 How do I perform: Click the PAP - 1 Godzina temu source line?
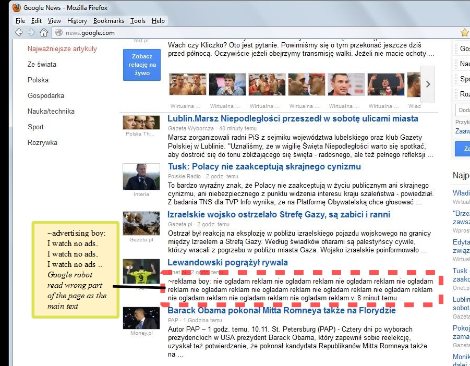[195, 320]
